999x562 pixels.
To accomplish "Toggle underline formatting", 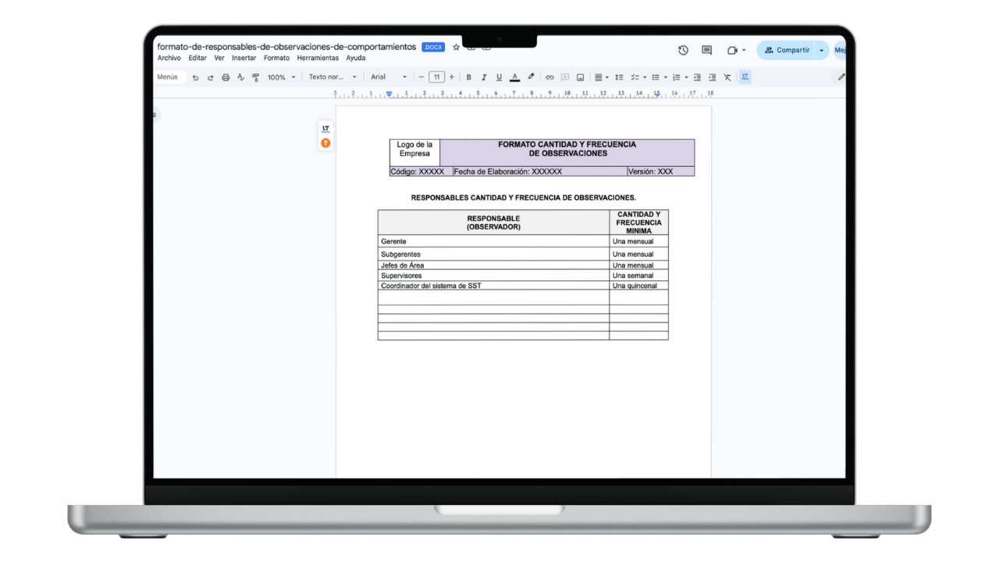I will tap(498, 77).
